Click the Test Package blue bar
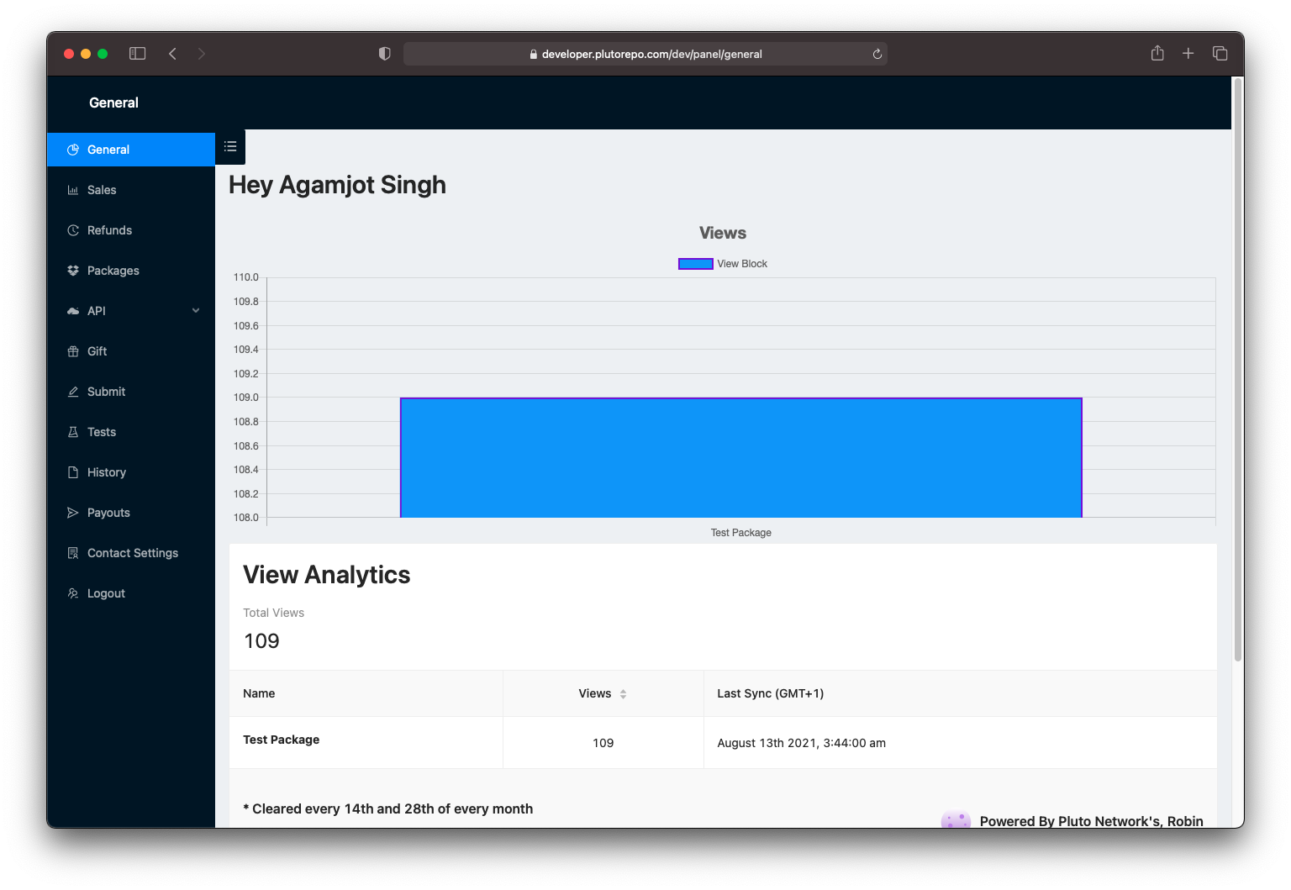1291x890 pixels. [740, 457]
